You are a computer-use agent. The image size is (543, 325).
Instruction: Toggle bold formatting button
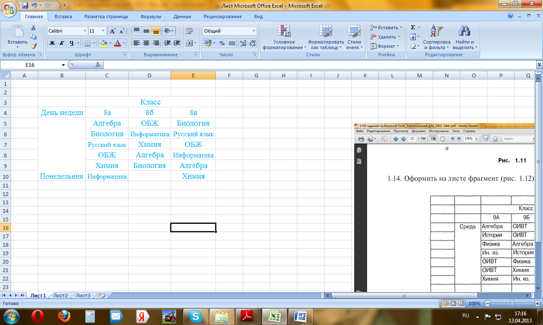(52, 43)
